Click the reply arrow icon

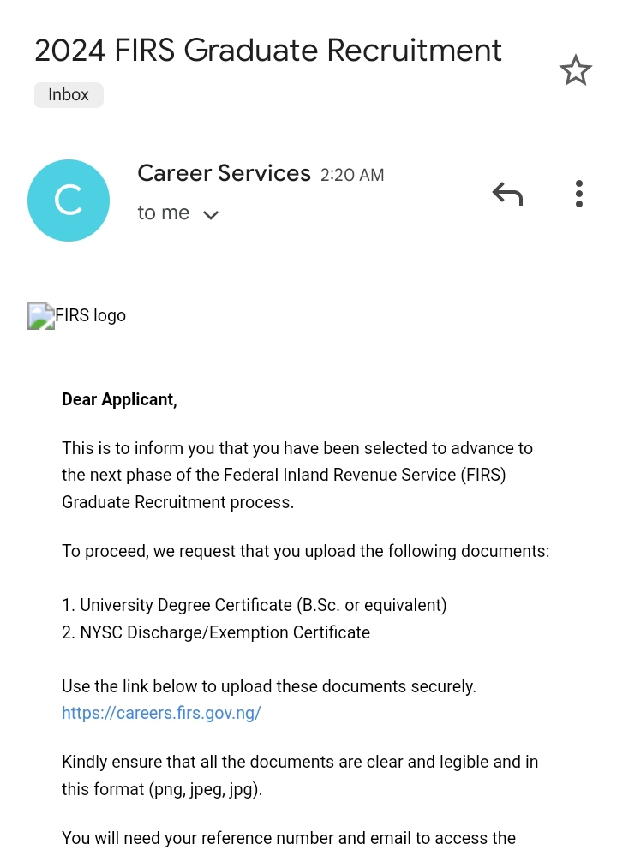pyautogui.click(x=507, y=195)
